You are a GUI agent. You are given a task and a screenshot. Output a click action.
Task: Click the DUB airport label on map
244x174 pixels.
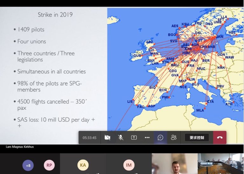[137, 55]
